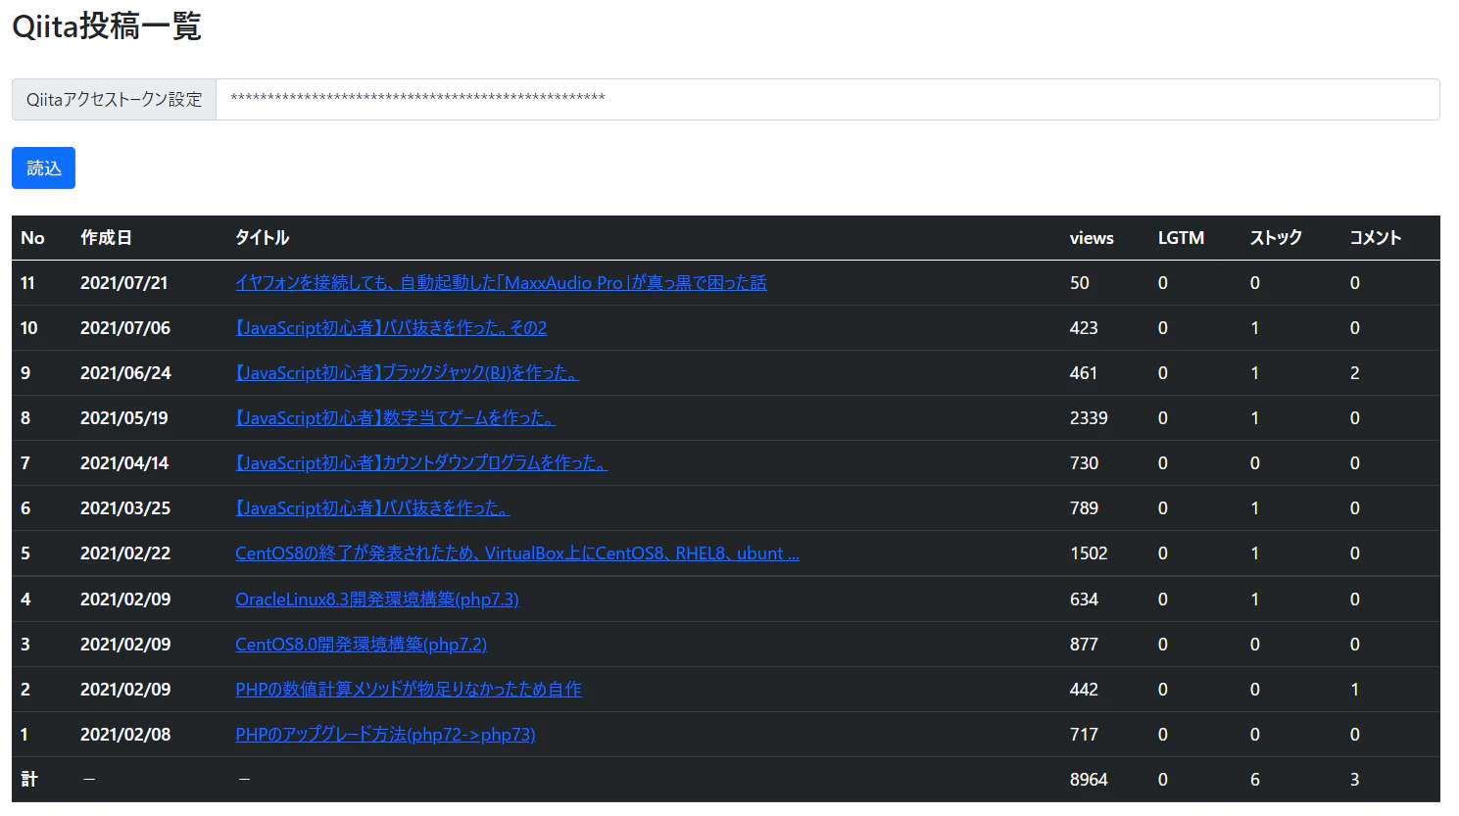Click the コメント column header
The width and height of the screenshot is (1459, 816).
pyautogui.click(x=1376, y=238)
